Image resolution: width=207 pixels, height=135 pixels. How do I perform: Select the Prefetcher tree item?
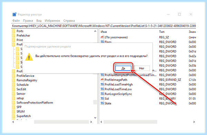click(x=23, y=36)
